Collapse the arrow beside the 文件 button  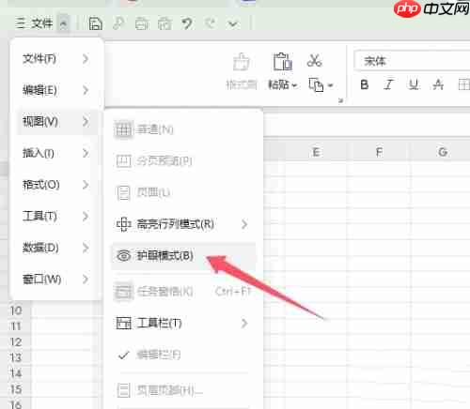click(x=63, y=23)
